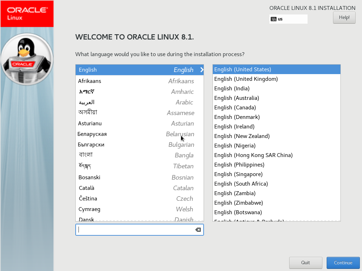The height and width of the screenshot is (271, 362).
Task: Select English (Botswana) locale
Action: pos(276,212)
